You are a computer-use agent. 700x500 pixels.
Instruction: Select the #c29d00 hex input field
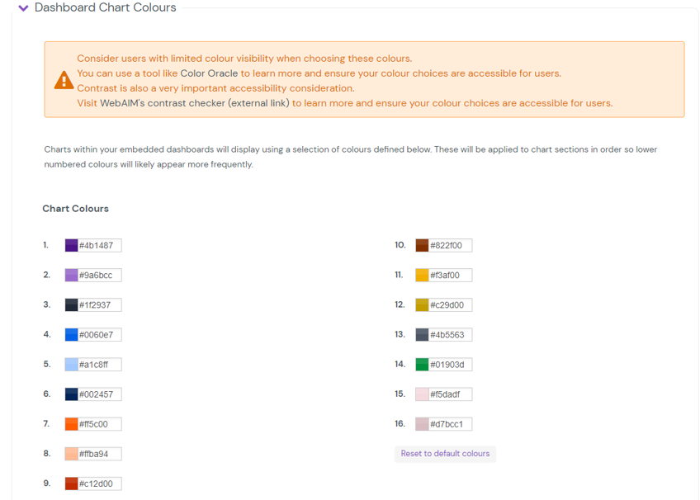(x=450, y=305)
